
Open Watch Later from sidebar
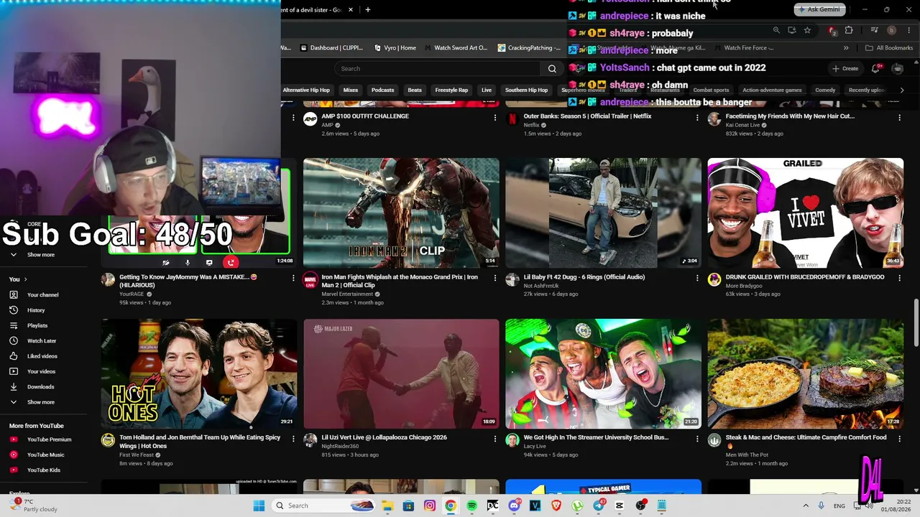tap(42, 341)
